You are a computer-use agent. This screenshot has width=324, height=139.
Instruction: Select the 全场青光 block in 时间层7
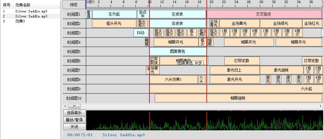click(x=153, y=70)
